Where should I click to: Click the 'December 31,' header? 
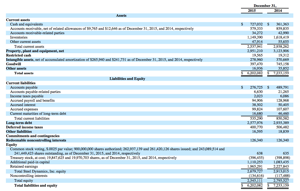pos(265,6)
